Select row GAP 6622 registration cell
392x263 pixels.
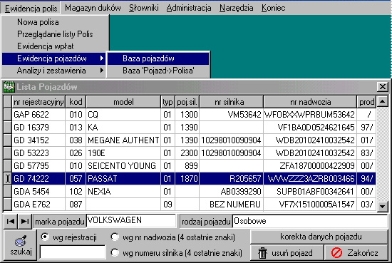[x=38, y=115]
